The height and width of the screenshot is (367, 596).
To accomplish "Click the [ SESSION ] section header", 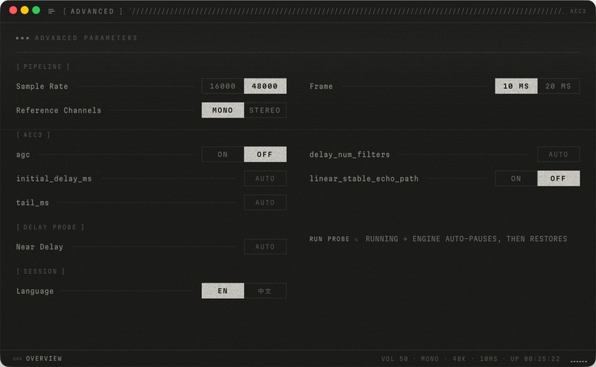I will click(x=40, y=271).
